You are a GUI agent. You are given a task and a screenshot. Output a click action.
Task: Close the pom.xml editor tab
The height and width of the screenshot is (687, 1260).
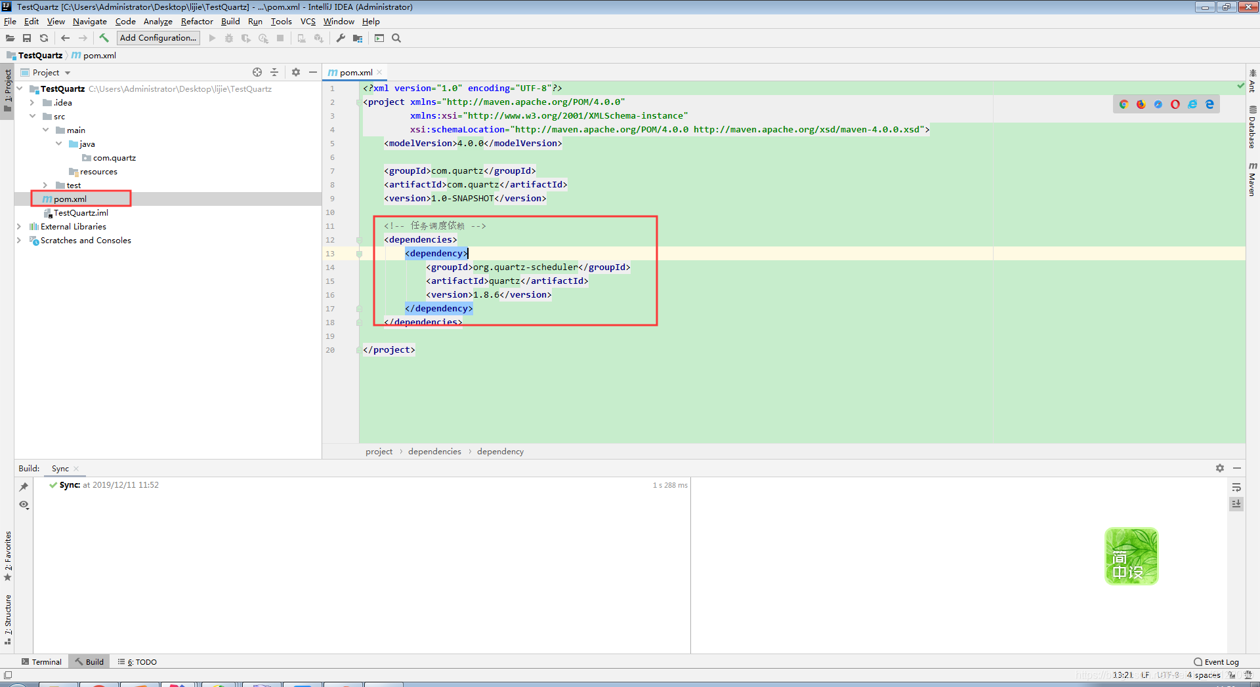[379, 72]
